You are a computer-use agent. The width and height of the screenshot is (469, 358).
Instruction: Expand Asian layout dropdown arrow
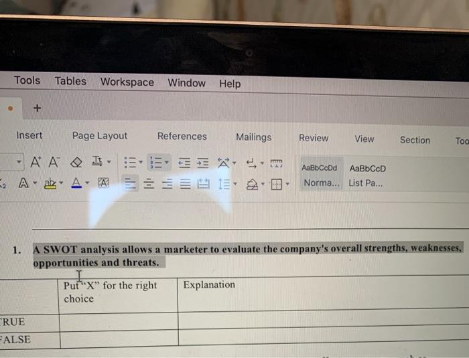click(234, 163)
